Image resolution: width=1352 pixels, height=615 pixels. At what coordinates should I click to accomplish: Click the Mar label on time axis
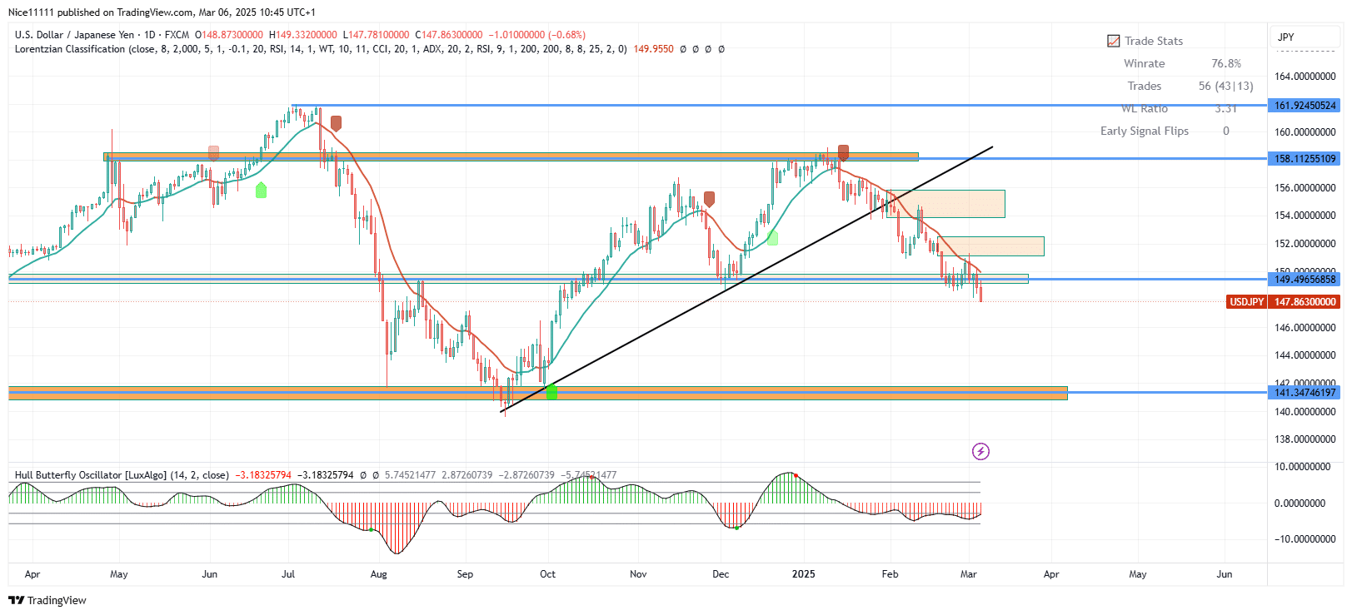tap(968, 574)
